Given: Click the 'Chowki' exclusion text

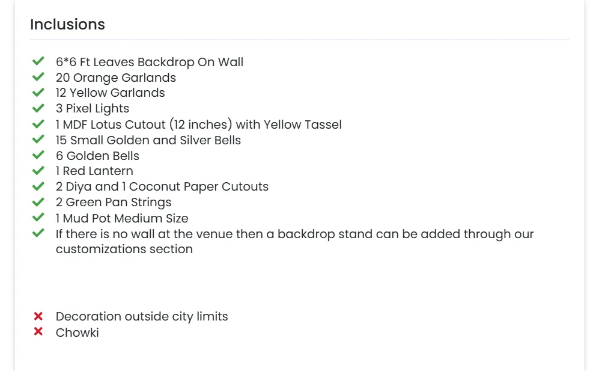Looking at the screenshot, I should pos(77,333).
